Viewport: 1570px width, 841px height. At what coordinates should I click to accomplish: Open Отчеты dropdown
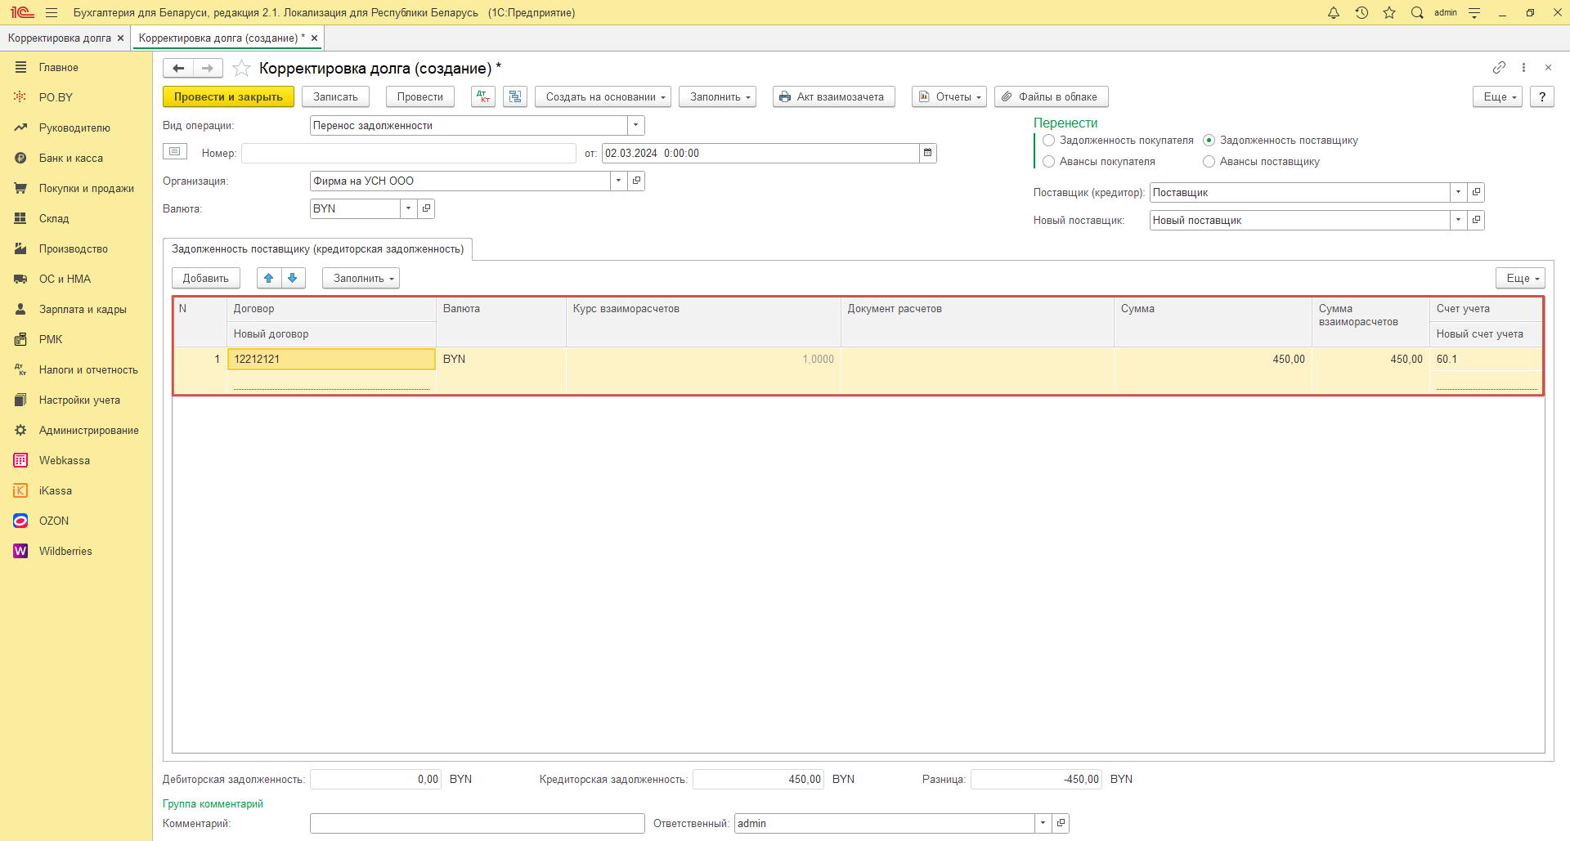[x=949, y=96]
